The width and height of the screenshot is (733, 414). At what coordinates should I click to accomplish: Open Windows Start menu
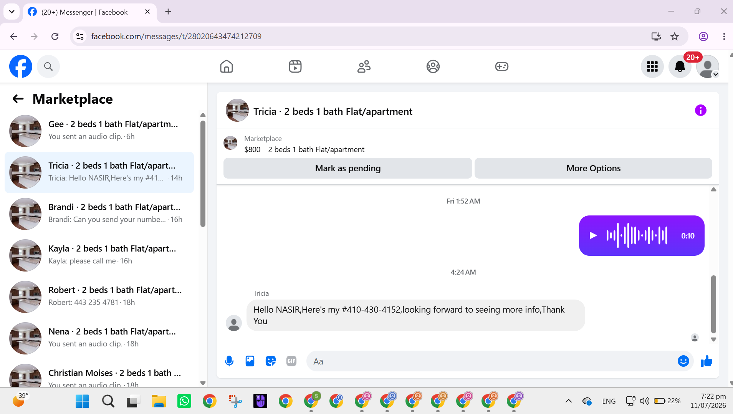pos(82,401)
